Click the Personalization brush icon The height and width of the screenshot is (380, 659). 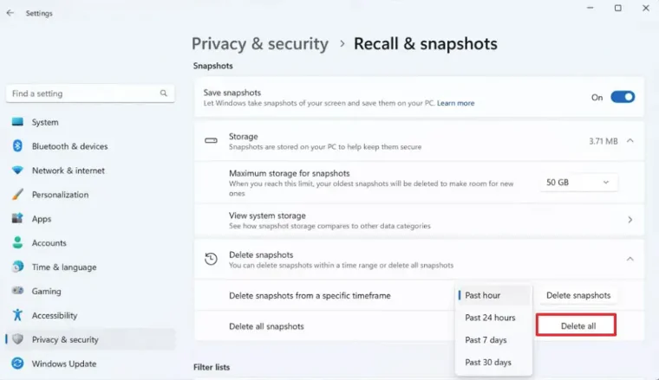(x=17, y=195)
